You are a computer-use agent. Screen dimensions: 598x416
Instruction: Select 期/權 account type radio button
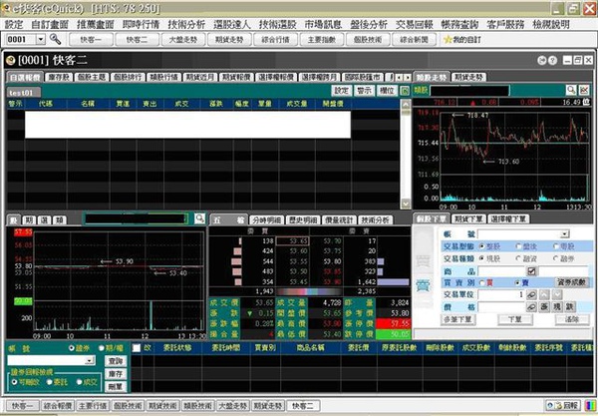pyautogui.click(x=102, y=348)
